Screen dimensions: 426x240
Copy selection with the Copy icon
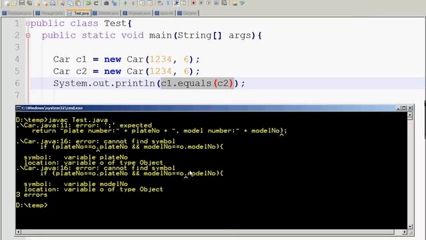tap(71, 3)
